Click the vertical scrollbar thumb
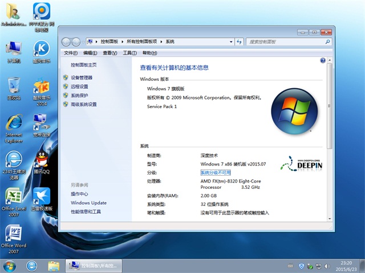365x273 pixels. pos(330,106)
